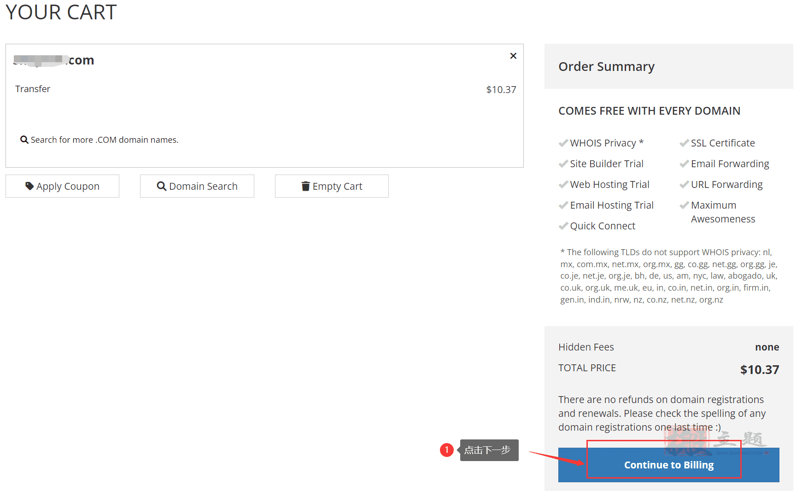Click Email Hosting Trial feature text
Viewport: 808px width, 491px height.
pos(612,205)
